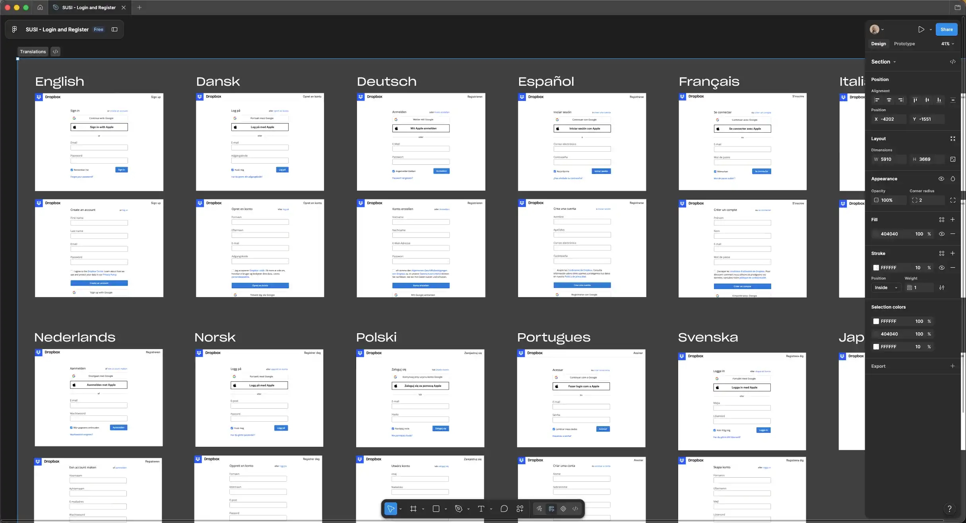Click the 'Angemeldet bleiben' checkbox in Deutsch frame

tap(394, 171)
